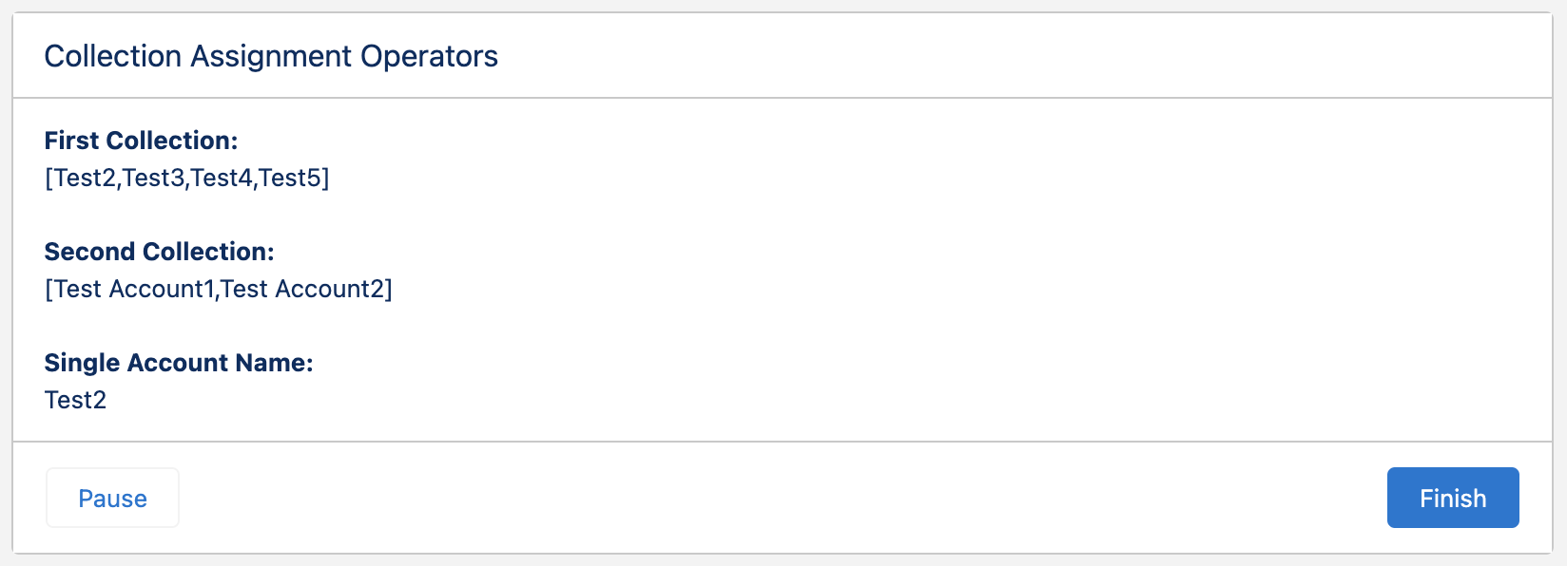Image resolution: width=1567 pixels, height=566 pixels.
Task: Click the Collection Assignment Operators heading
Action: tap(271, 56)
